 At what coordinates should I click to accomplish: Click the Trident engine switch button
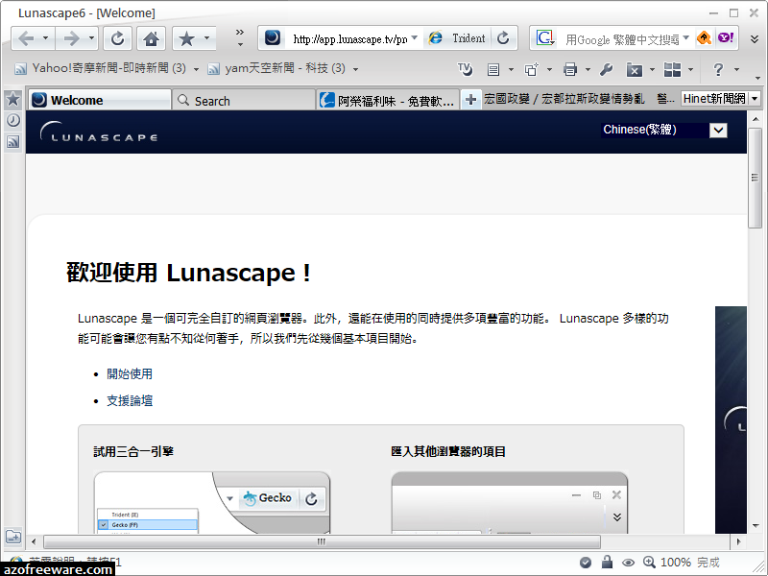457,37
